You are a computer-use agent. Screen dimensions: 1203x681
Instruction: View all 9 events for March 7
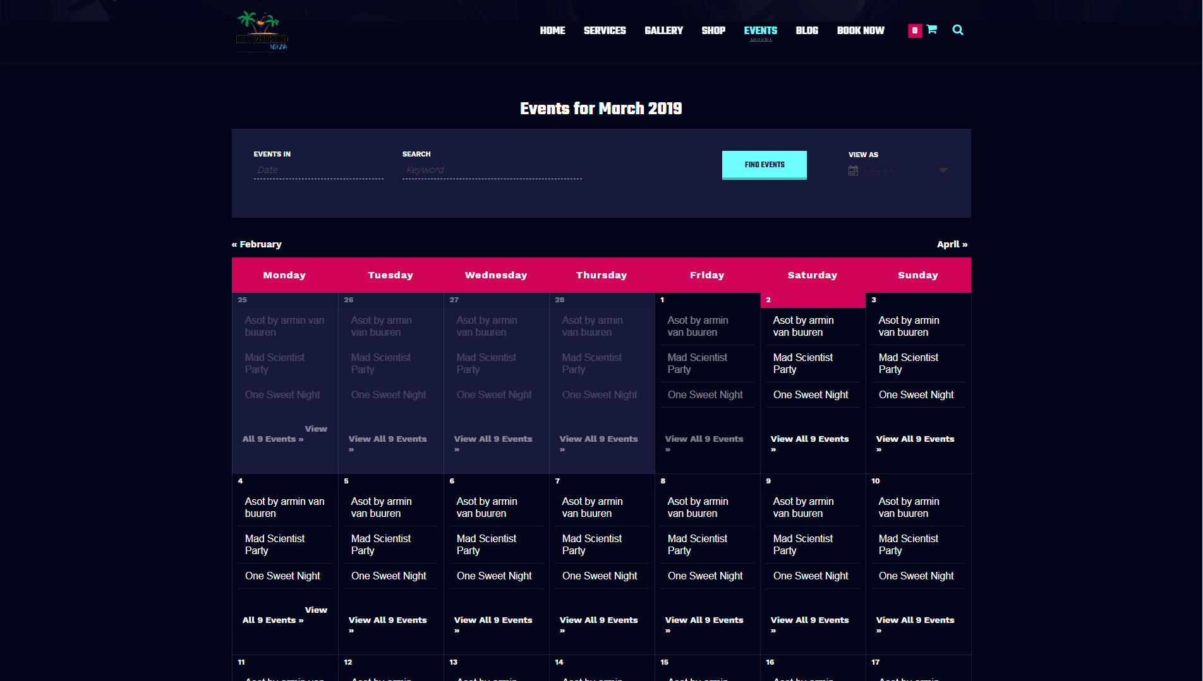point(598,624)
